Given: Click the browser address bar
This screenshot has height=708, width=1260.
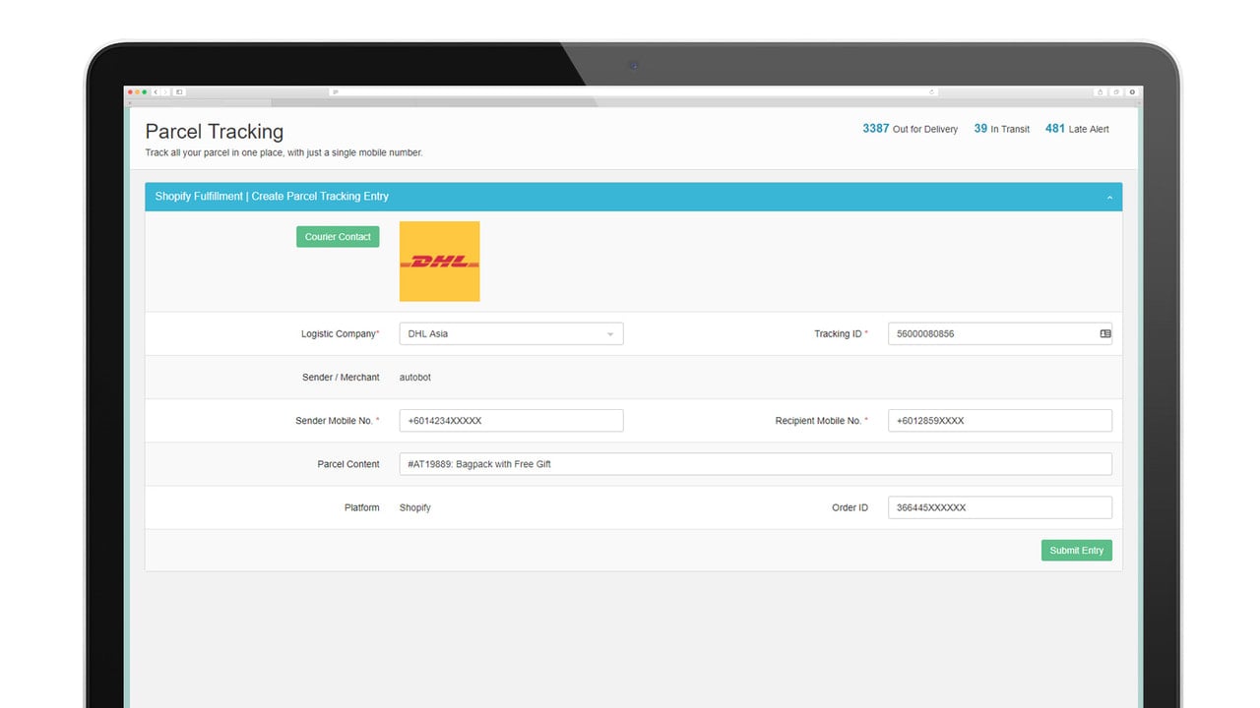Looking at the screenshot, I should pos(634,92).
